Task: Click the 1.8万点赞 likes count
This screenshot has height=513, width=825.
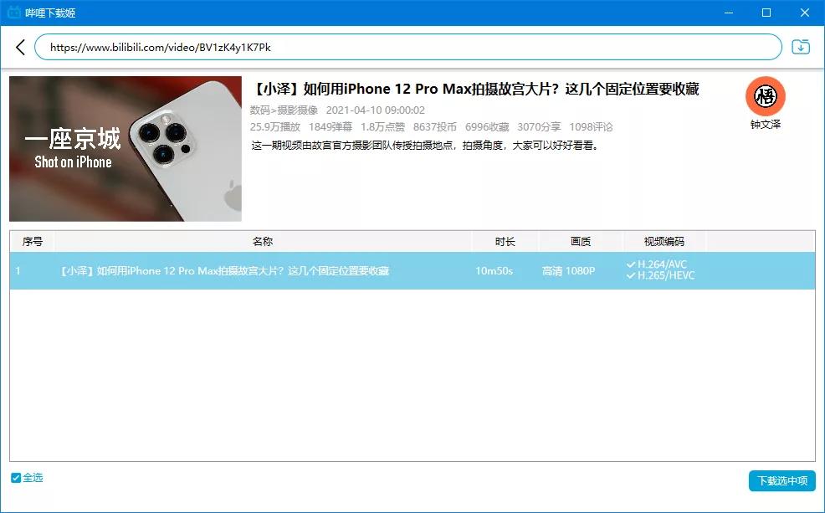Action: click(x=382, y=127)
